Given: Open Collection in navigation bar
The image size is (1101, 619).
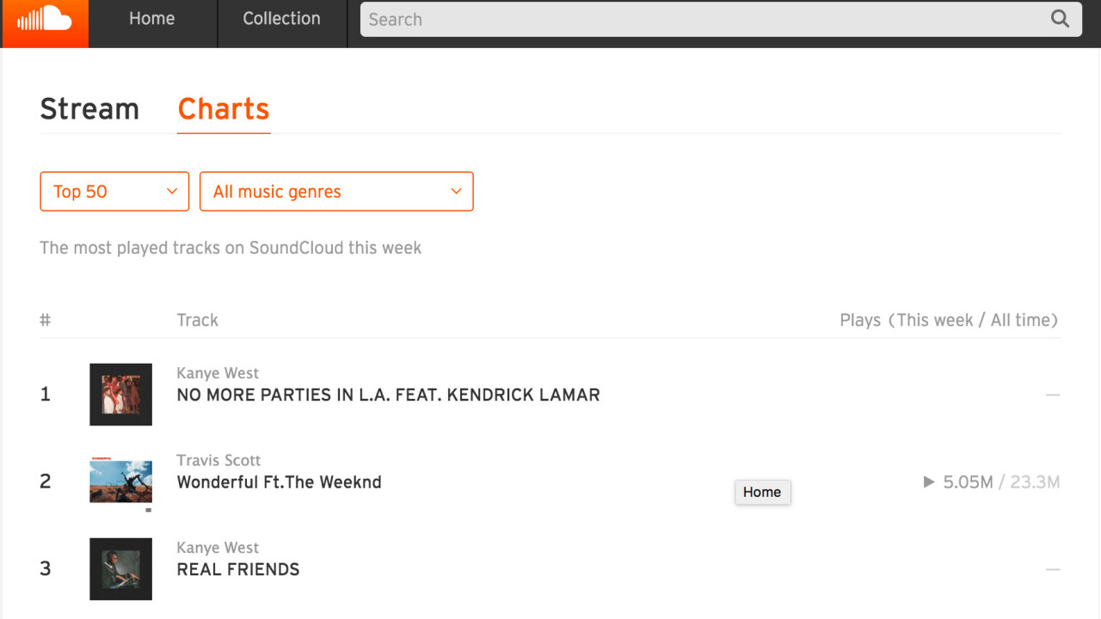Looking at the screenshot, I should tap(281, 19).
